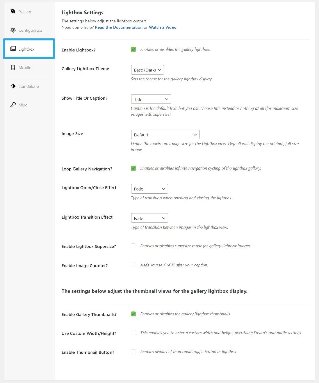The width and height of the screenshot is (319, 383).
Task: Check the Use Custom Width/Height box
Action: click(x=133, y=333)
